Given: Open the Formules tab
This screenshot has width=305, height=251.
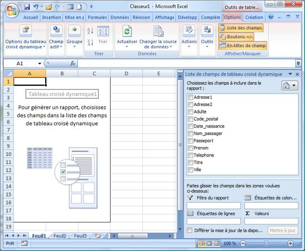Looking at the screenshot, I should (x=97, y=17).
